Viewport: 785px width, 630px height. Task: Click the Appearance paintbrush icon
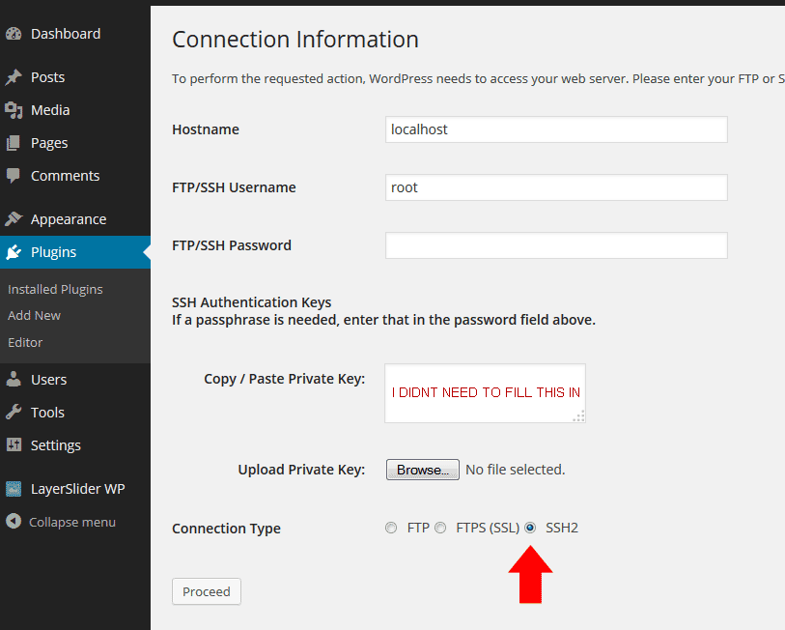click(x=14, y=219)
